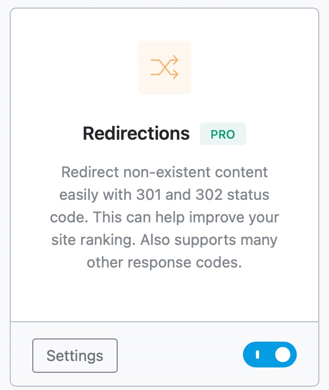This screenshot has height=390, width=329.
Task: Click the Settings button in the card footer
Action: tap(75, 356)
